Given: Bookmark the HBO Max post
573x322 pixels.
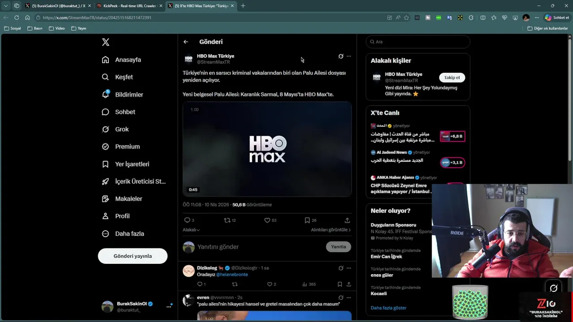Looking at the screenshot, I should [x=310, y=220].
